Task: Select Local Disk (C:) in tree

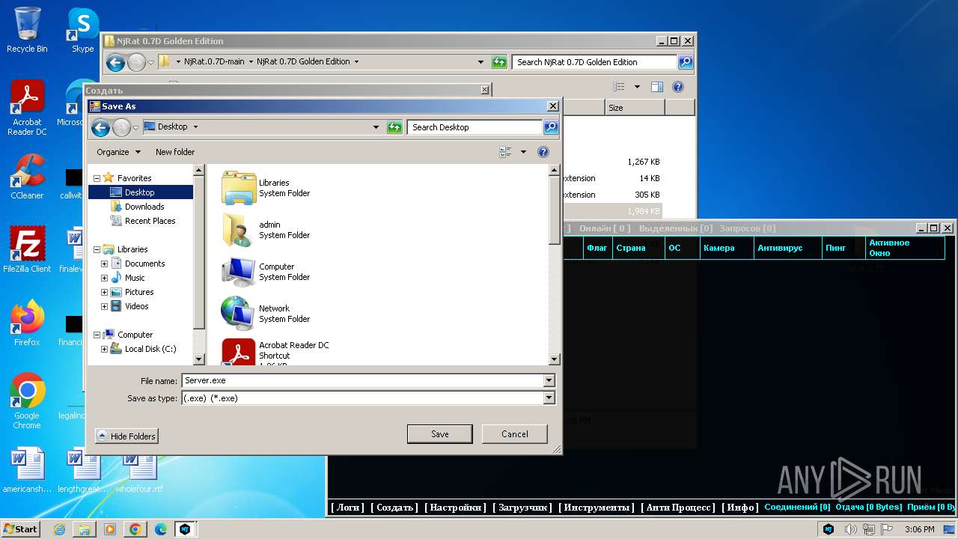Action: click(x=150, y=349)
